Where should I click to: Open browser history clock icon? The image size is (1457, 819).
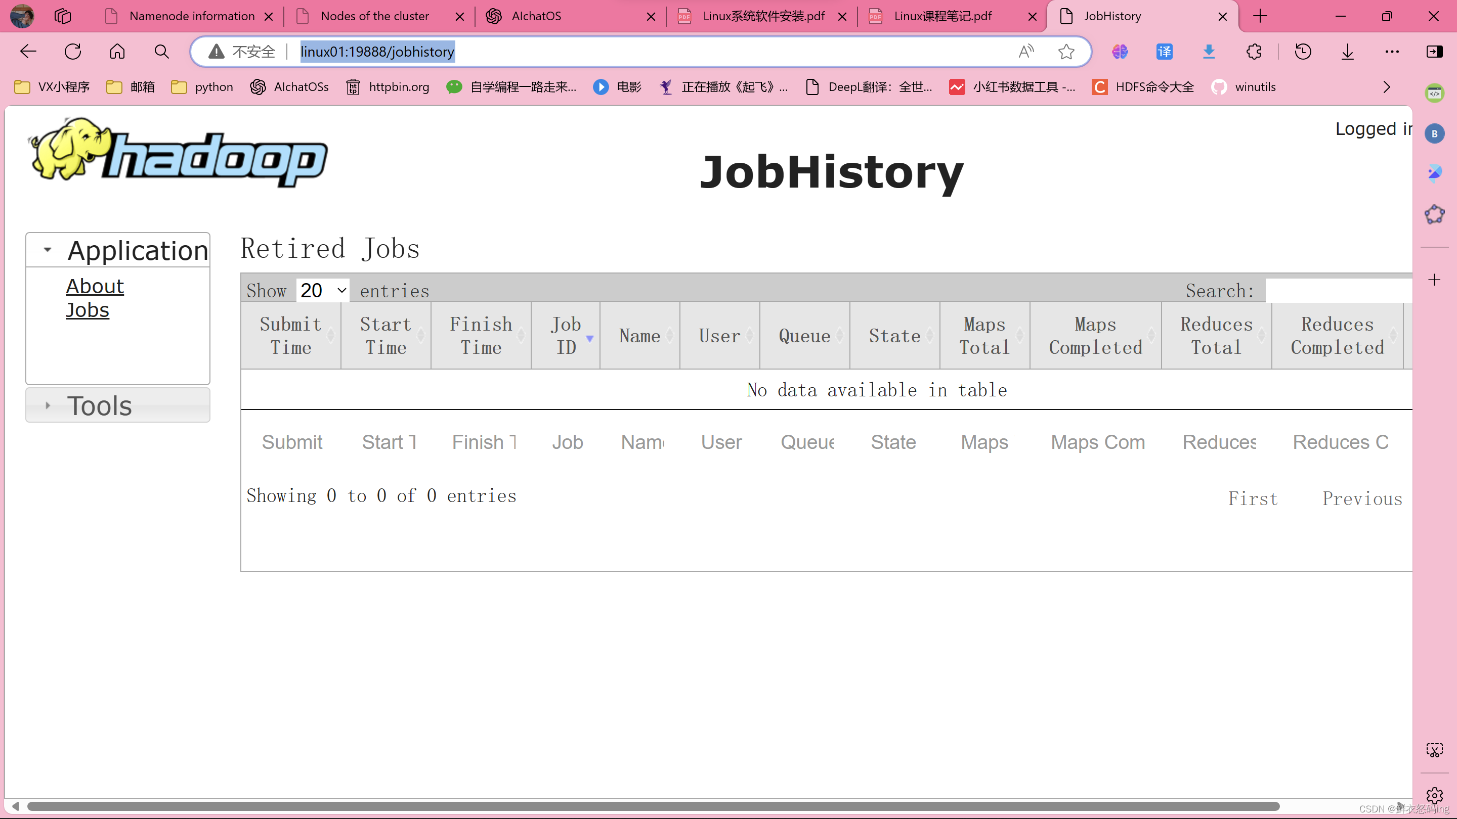click(1303, 52)
